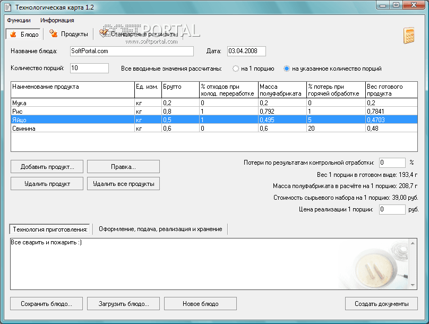
Task: Click the text area scroll up arrow
Action: 413,243
